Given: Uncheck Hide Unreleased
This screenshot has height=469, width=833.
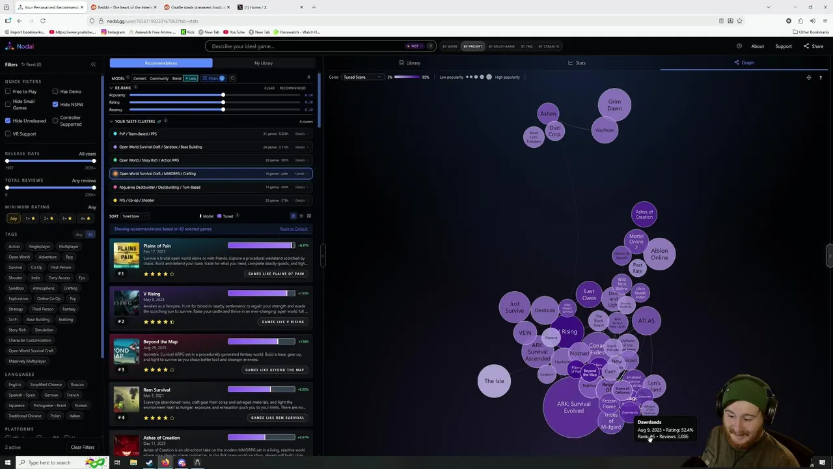Looking at the screenshot, I should coord(8,121).
